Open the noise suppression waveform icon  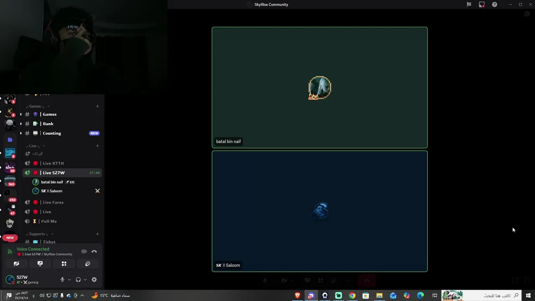point(84,251)
